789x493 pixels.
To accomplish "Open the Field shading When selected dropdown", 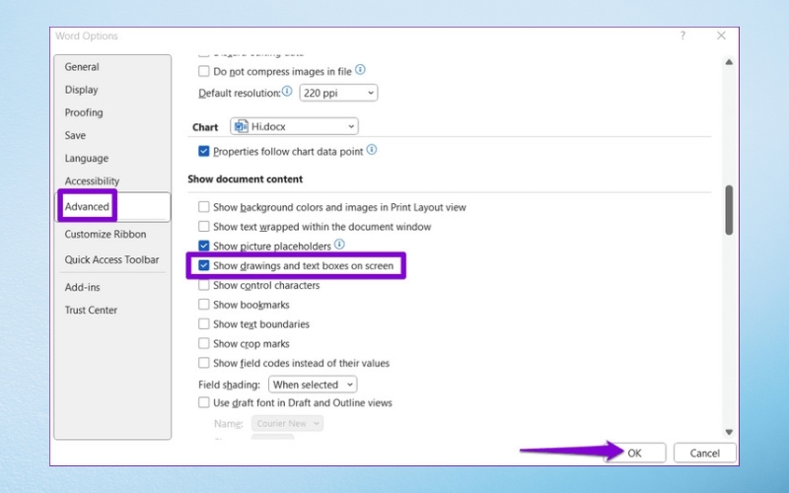I will [x=313, y=385].
